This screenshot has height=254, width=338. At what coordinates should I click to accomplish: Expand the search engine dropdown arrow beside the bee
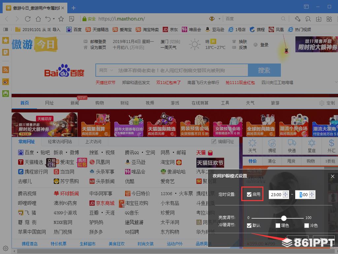(x=219, y=19)
